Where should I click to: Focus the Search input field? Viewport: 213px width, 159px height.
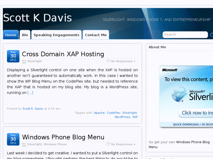185,35
